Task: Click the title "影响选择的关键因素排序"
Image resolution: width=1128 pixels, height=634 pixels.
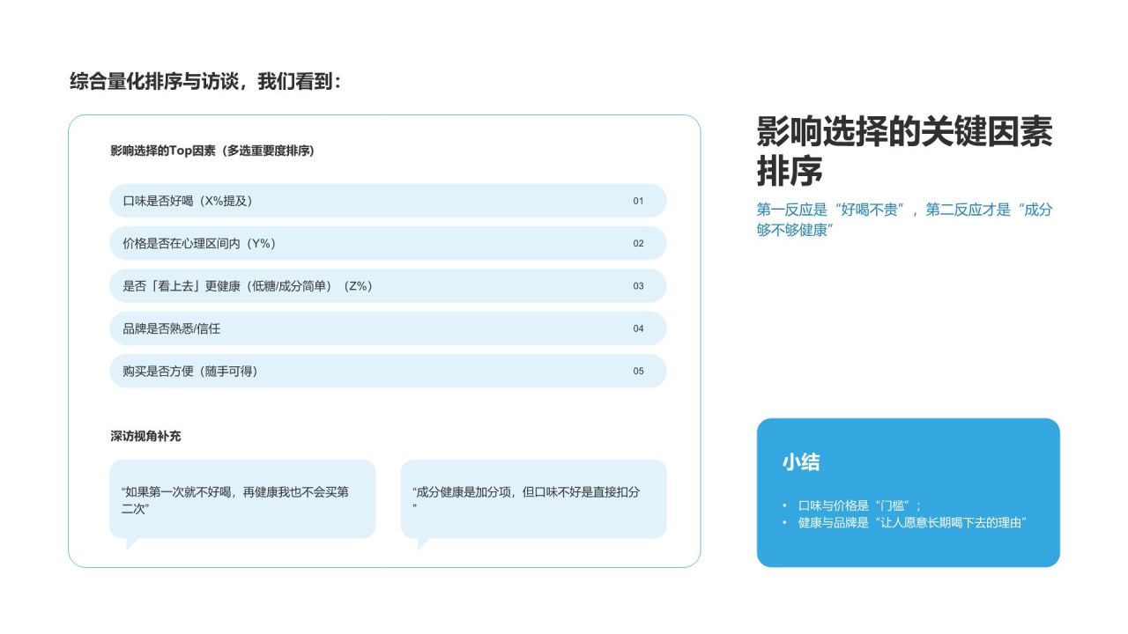Action: pos(904,151)
